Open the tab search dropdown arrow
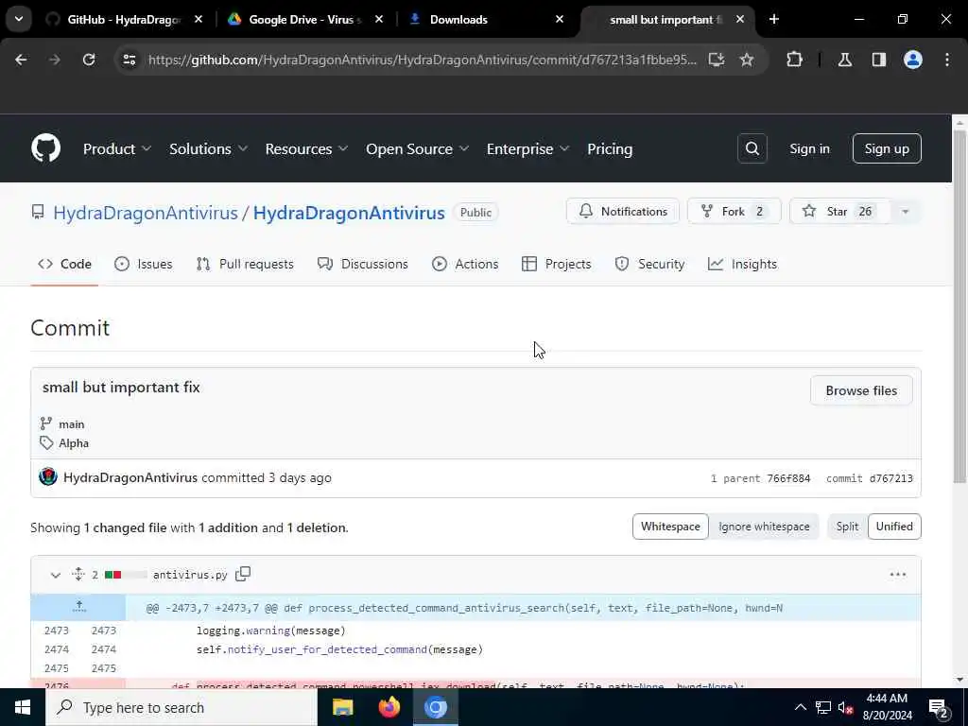 [x=19, y=19]
